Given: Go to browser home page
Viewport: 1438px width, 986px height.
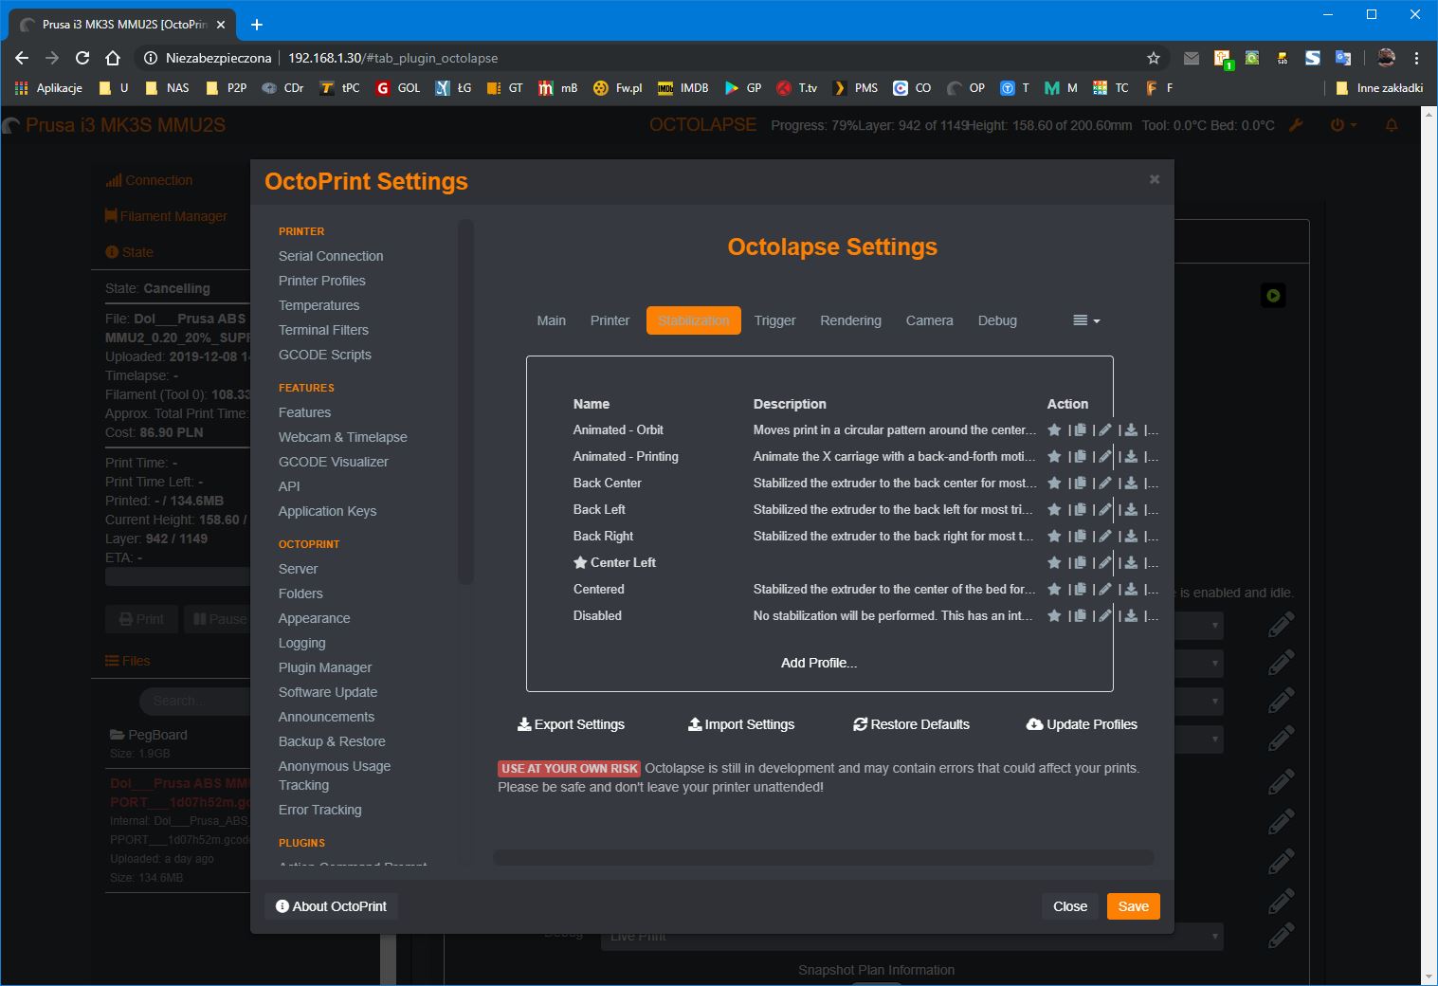Looking at the screenshot, I should (113, 58).
